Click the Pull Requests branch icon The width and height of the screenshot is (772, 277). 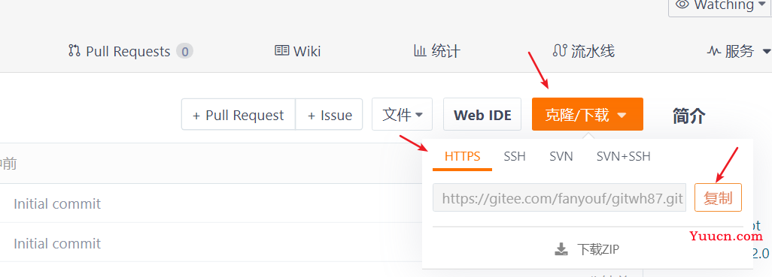tap(74, 50)
